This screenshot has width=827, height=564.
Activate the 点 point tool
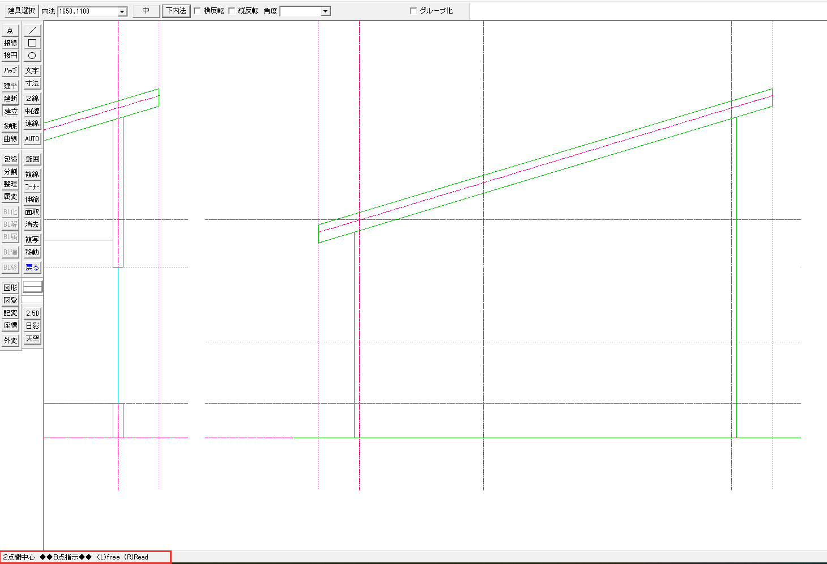coord(11,31)
